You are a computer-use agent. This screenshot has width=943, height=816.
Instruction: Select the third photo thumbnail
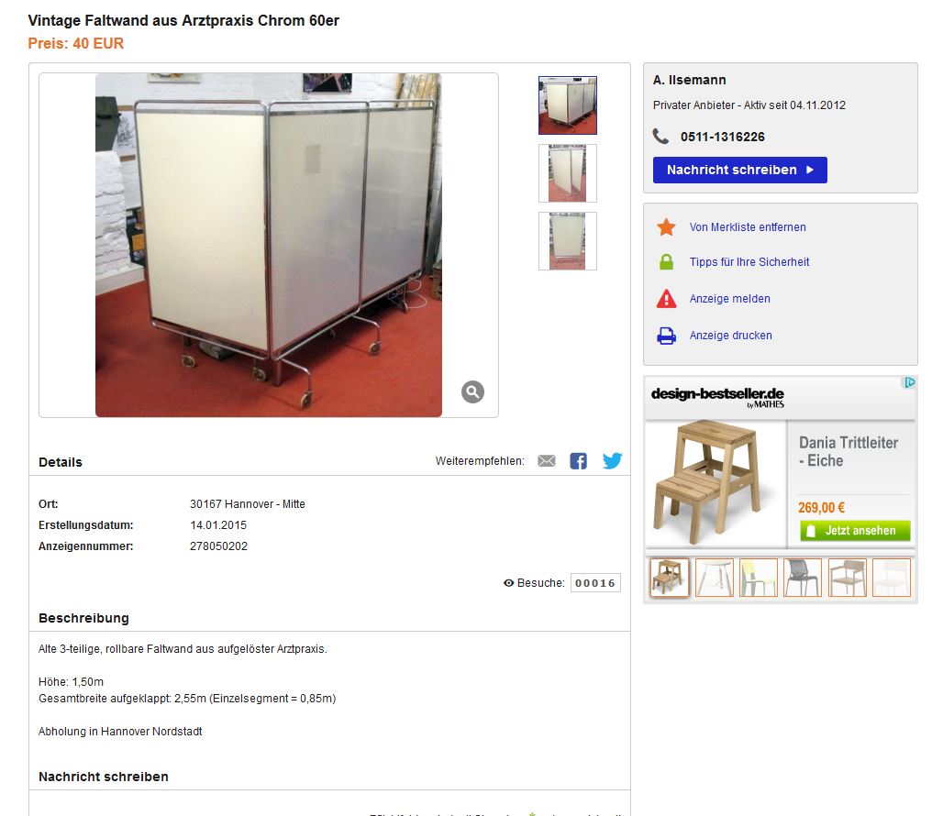pos(568,241)
